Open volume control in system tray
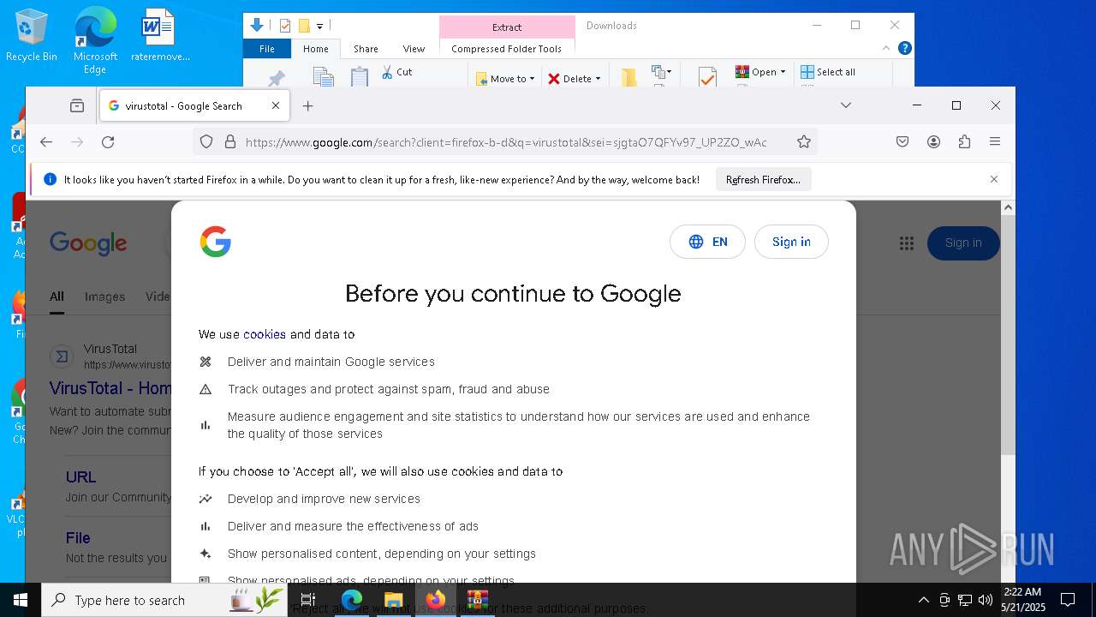 tap(985, 600)
